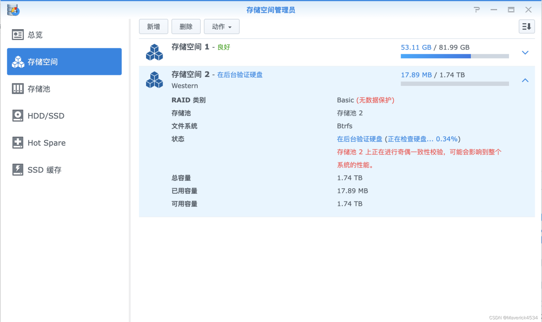Click the Hot Spare plus icon
The width and height of the screenshot is (542, 322).
[18, 143]
